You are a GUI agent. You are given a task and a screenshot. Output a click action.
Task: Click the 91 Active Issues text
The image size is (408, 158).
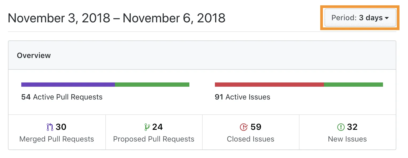click(x=243, y=97)
